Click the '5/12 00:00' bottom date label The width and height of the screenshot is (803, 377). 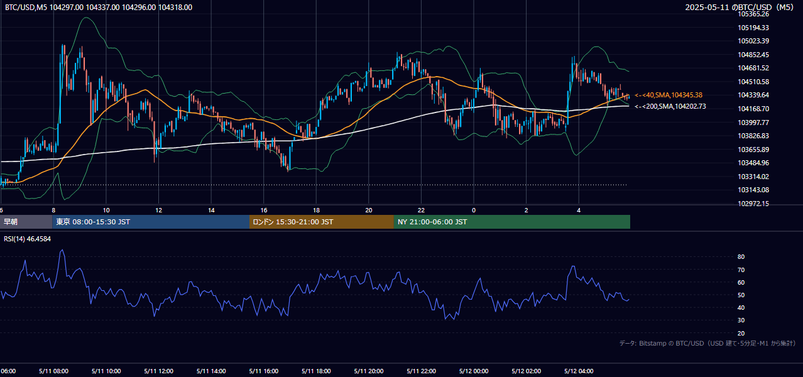474,371
